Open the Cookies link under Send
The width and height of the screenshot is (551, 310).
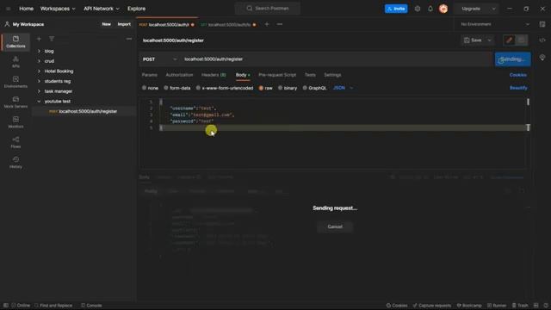[518, 75]
